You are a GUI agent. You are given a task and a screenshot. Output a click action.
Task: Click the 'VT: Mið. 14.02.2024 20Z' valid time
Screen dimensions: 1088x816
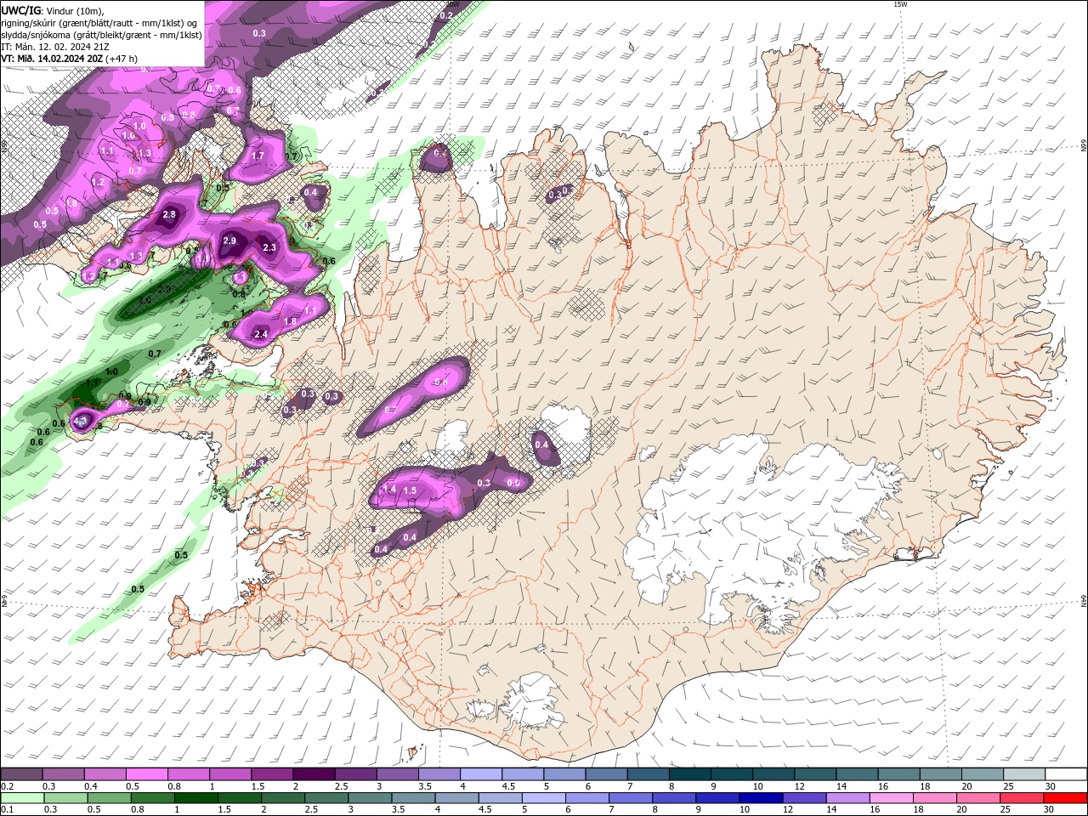pos(51,59)
